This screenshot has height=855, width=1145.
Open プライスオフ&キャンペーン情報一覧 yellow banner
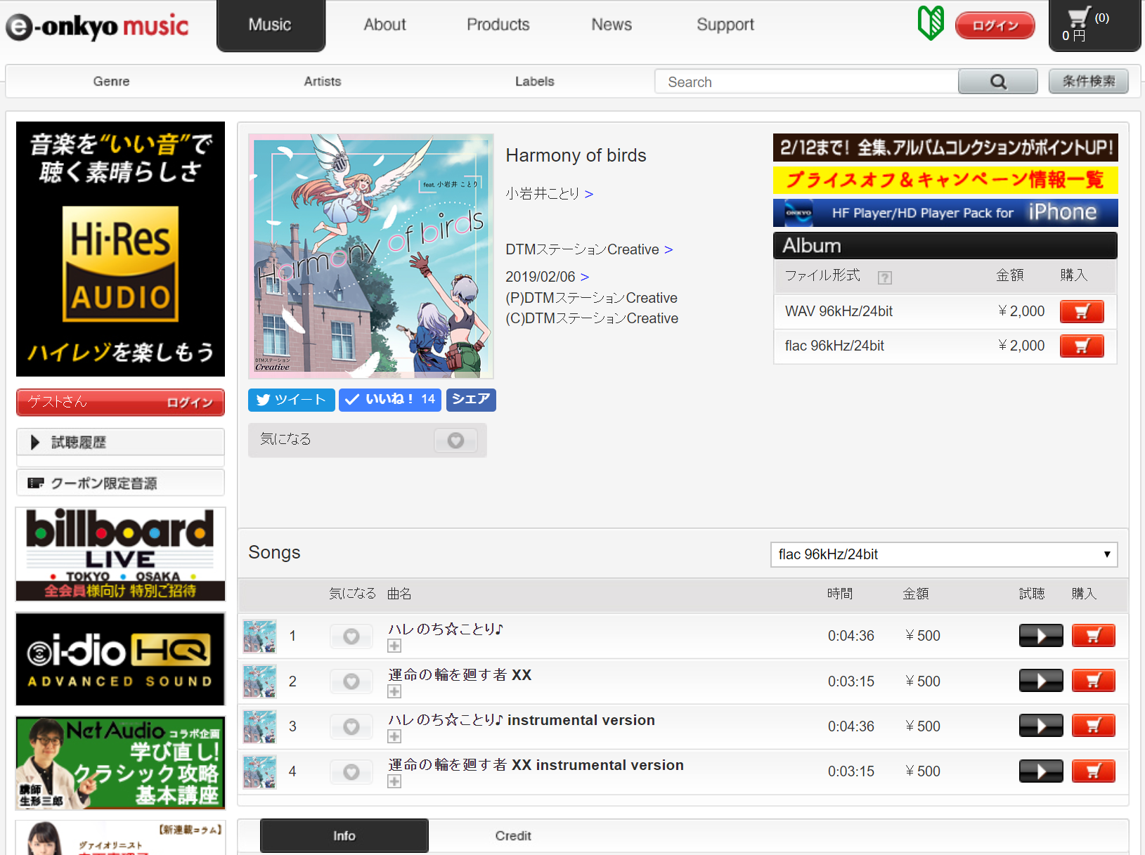[945, 180]
